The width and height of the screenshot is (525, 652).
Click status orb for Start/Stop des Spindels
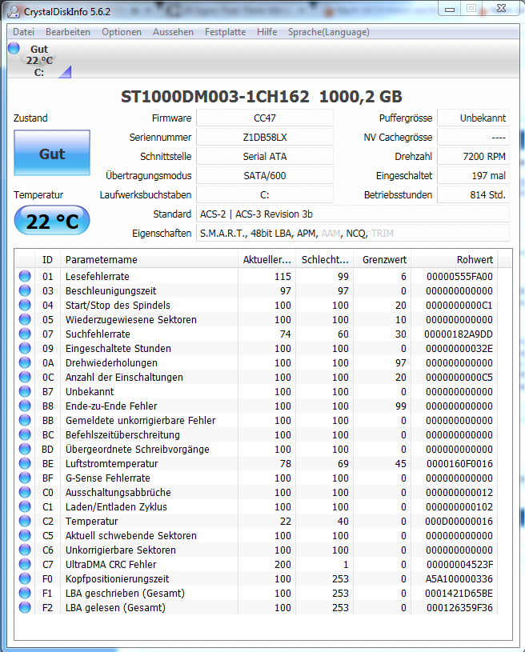(25, 305)
